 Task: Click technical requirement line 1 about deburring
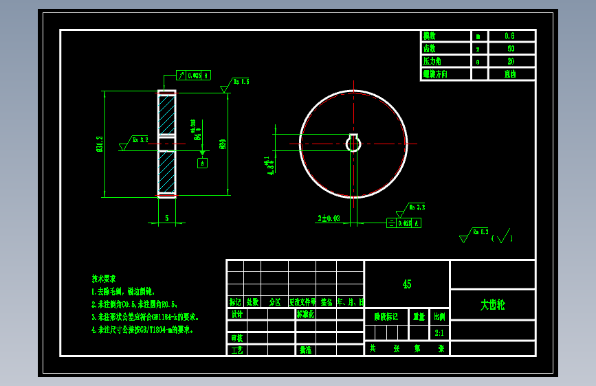point(124,291)
